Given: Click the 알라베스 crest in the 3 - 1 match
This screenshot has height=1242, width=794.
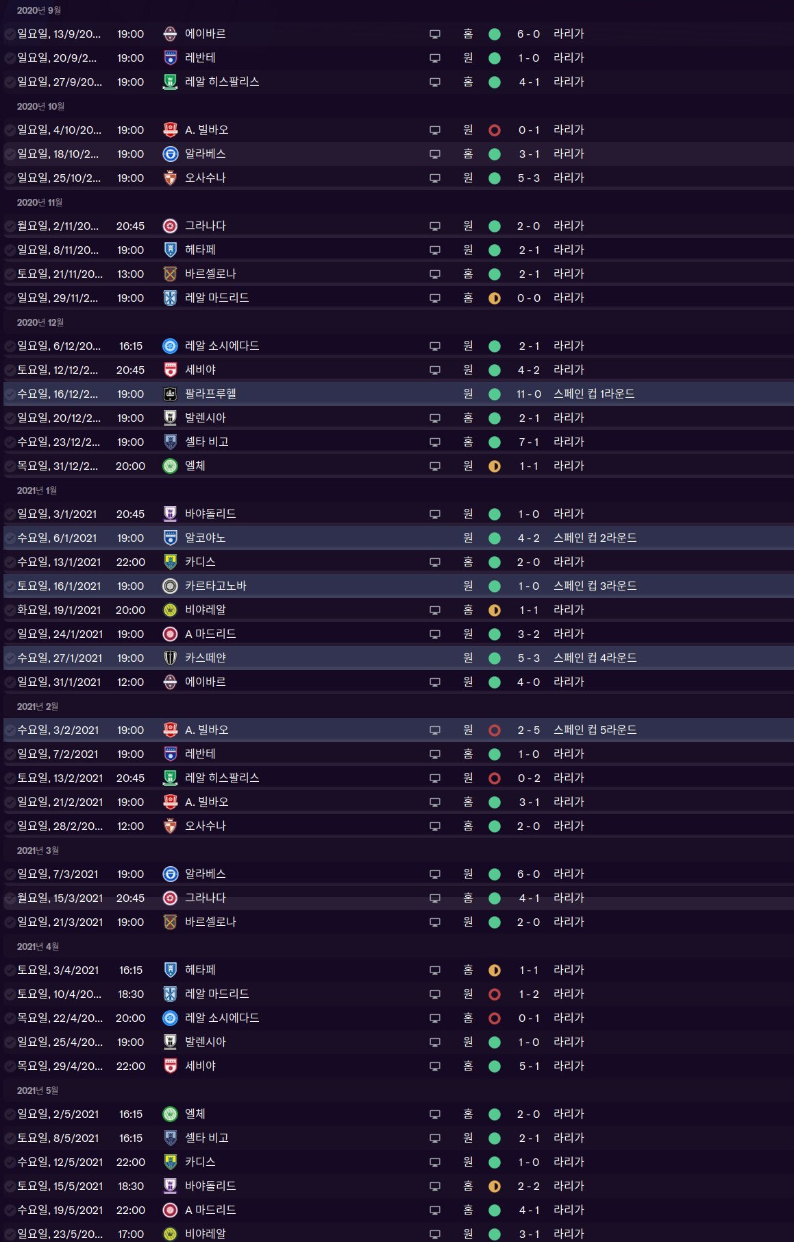Looking at the screenshot, I should (170, 154).
